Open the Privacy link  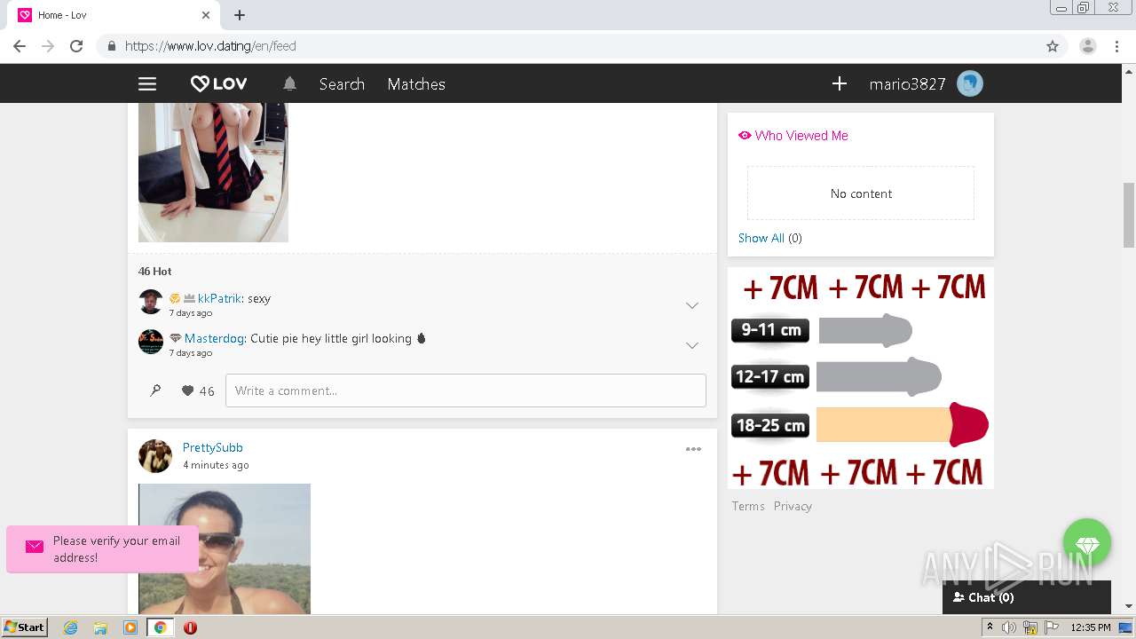coord(793,506)
